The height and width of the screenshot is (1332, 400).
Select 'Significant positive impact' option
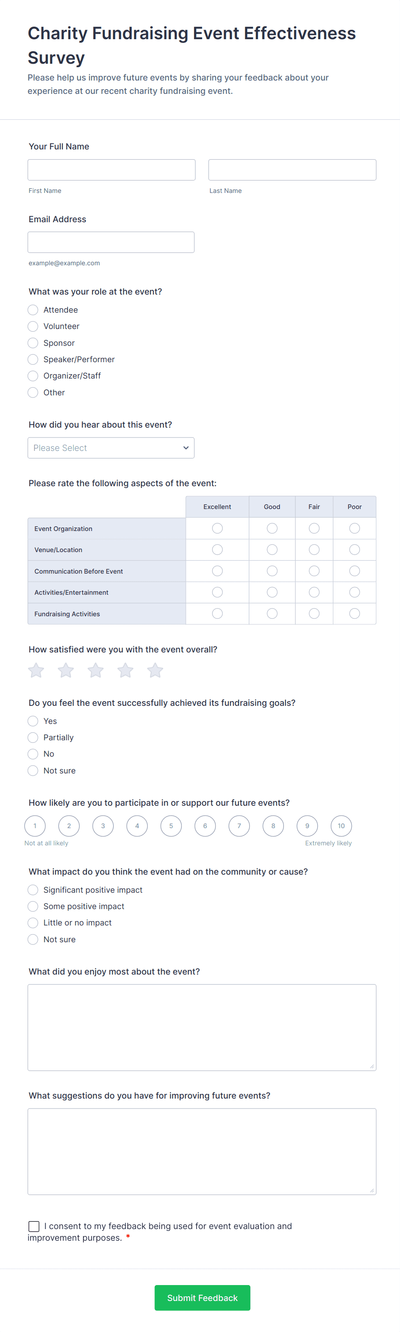[x=33, y=890]
